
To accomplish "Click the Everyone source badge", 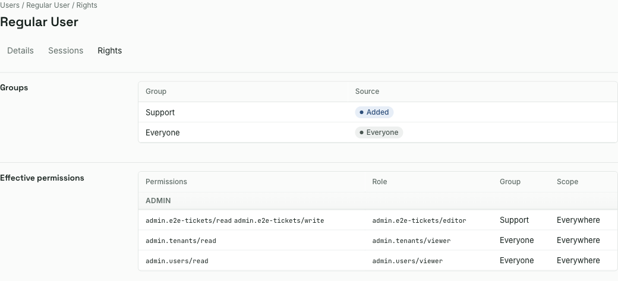I will (379, 132).
